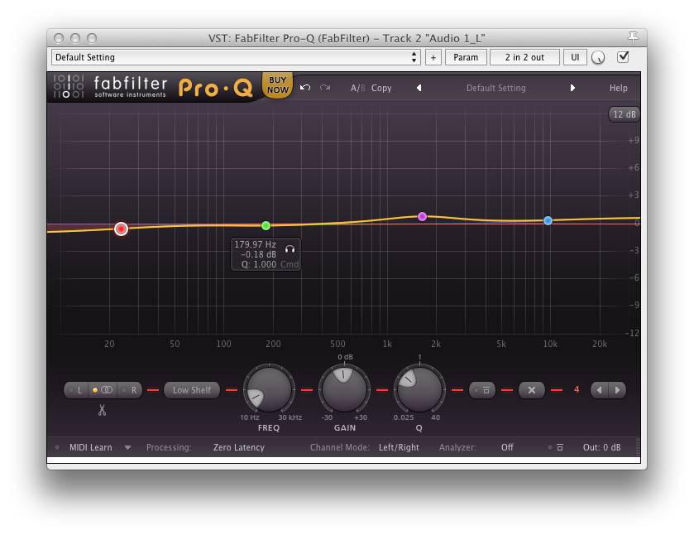Image resolution: width=694 pixels, height=535 pixels.
Task: Toggle the plugin enable checkbox
Action: [x=623, y=57]
